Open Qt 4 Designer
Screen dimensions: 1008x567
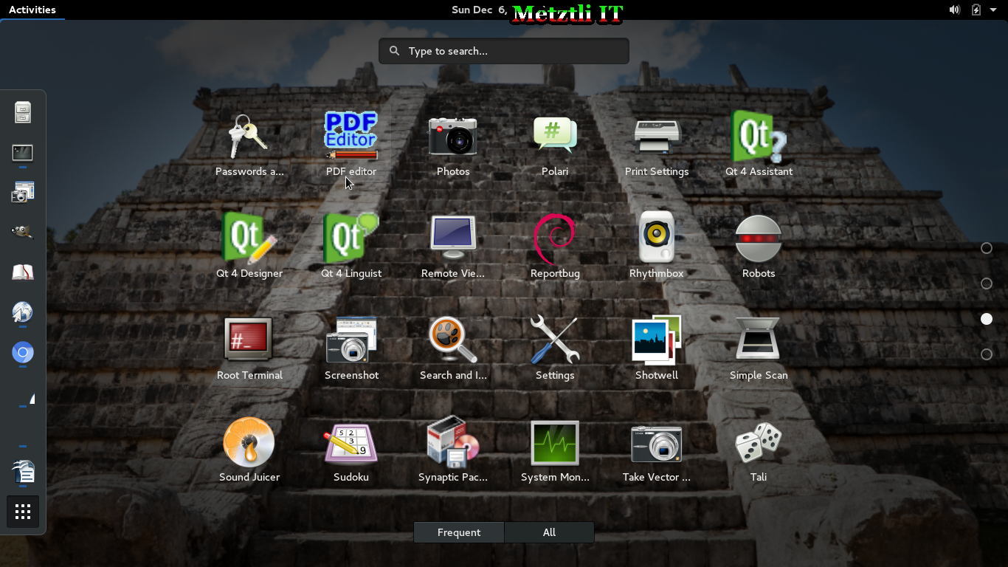coord(249,238)
